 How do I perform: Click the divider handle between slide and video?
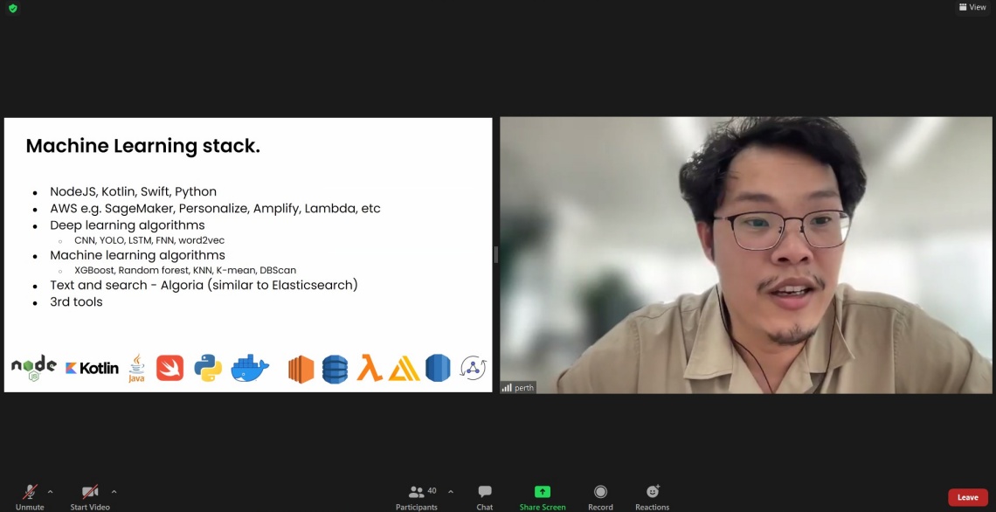[495, 254]
